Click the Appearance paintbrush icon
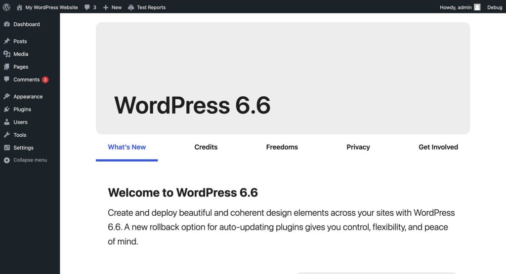This screenshot has height=274, width=506. pos(7,96)
